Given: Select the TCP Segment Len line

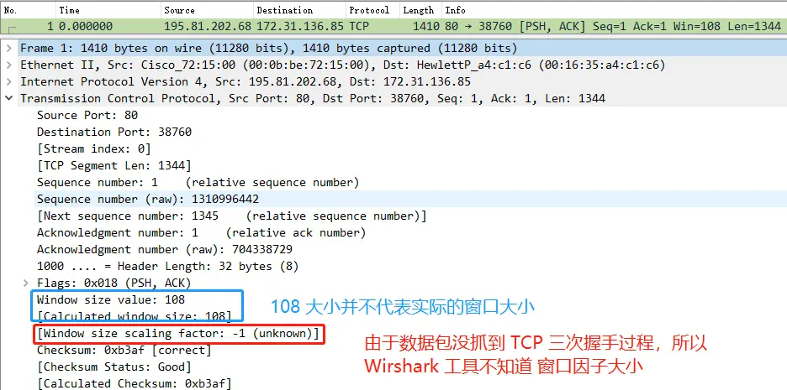Looking at the screenshot, I should tap(114, 166).
